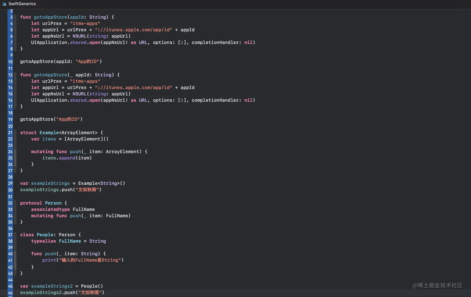The height and width of the screenshot is (297, 471).
Task: Click the associatedtype keyword
Action: pos(50,210)
